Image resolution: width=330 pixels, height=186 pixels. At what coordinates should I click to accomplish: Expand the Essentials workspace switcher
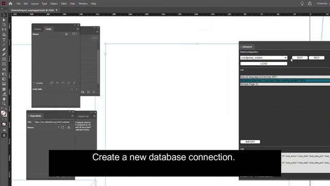click(323, 4)
